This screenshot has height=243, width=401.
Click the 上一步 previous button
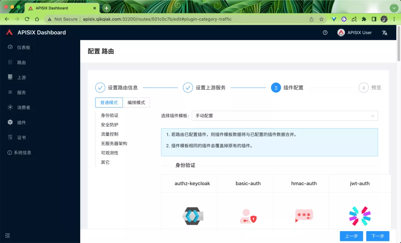click(x=351, y=236)
